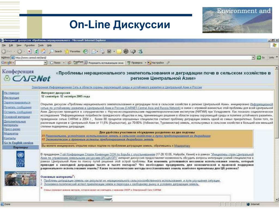The height and width of the screenshot is (209, 279).
Task: Open the Discuss speech bubble icon
Action: pyautogui.click(x=133, y=51)
